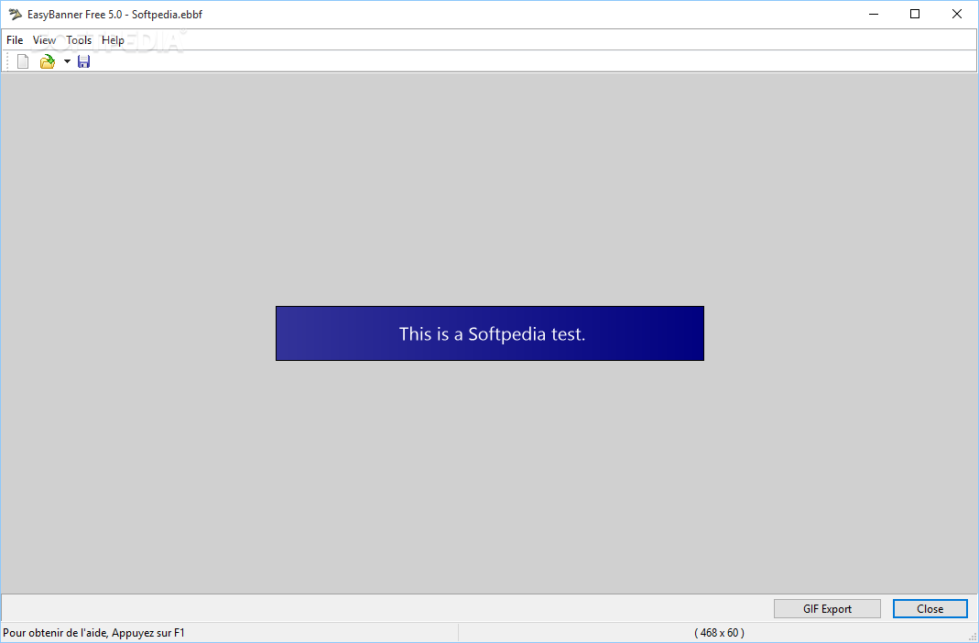979x643 pixels.
Task: Expand the Open recent files dropdown arrow
Action: 68,61
